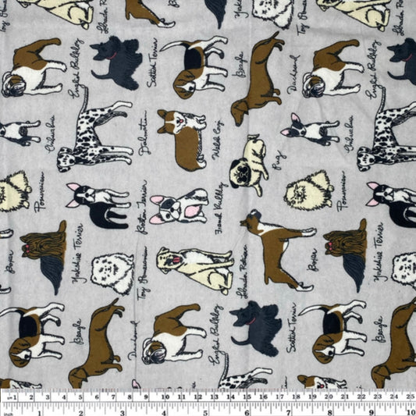The height and width of the screenshot is (416, 416).
Task: Click the "French Bulldog" cursive label
Action: (x=220, y=208)
